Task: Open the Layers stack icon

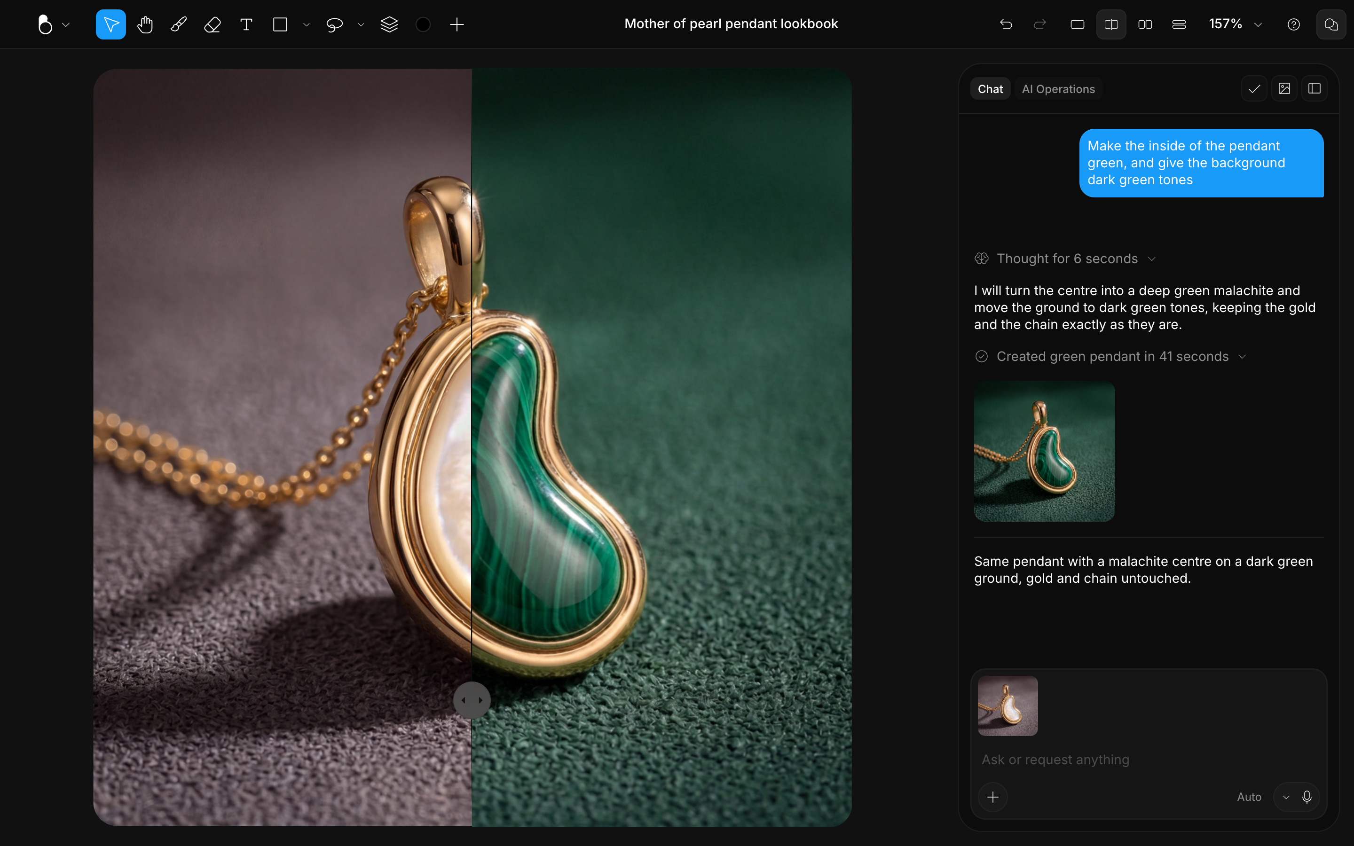Action: coord(389,24)
